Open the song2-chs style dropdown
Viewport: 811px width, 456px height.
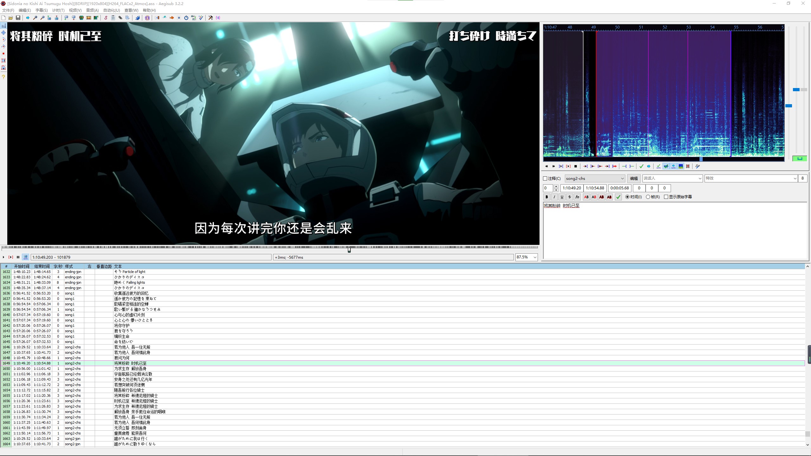[x=595, y=179]
